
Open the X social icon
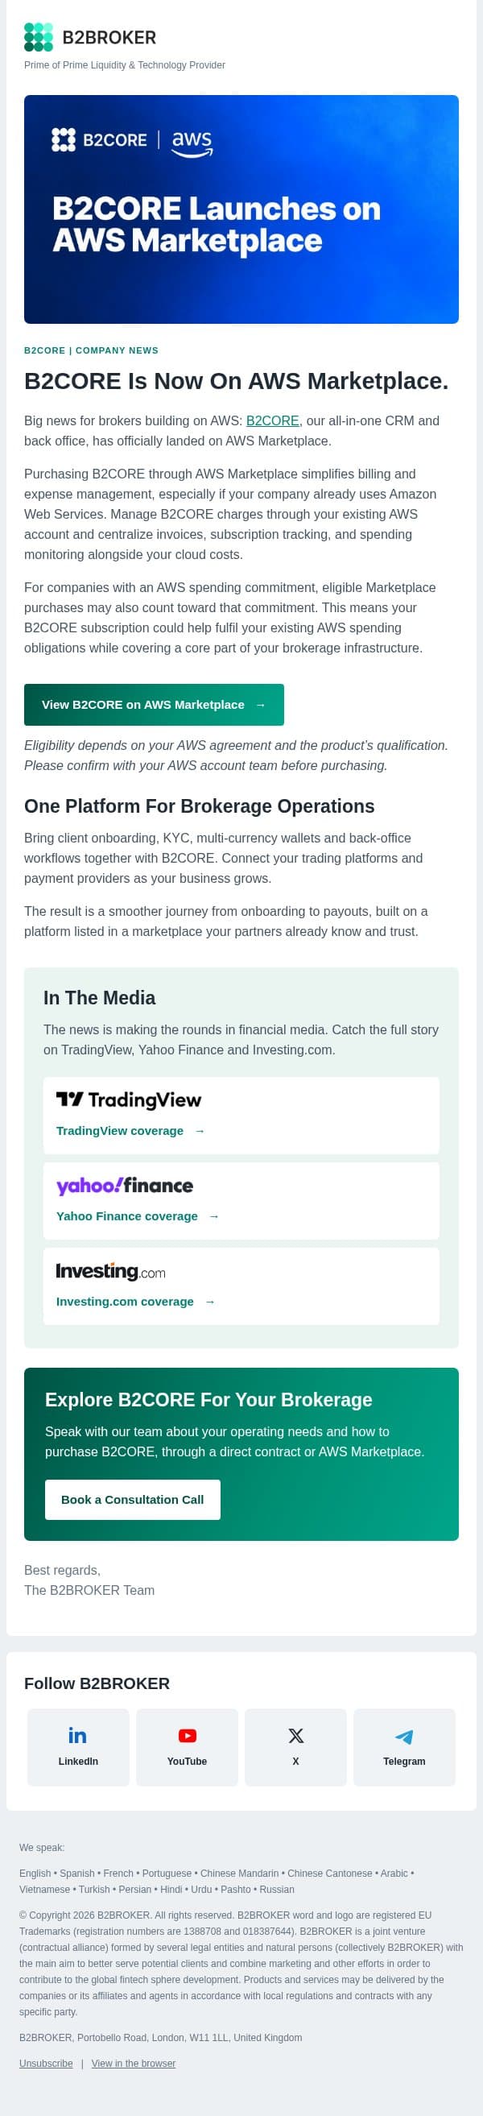pyautogui.click(x=295, y=1748)
